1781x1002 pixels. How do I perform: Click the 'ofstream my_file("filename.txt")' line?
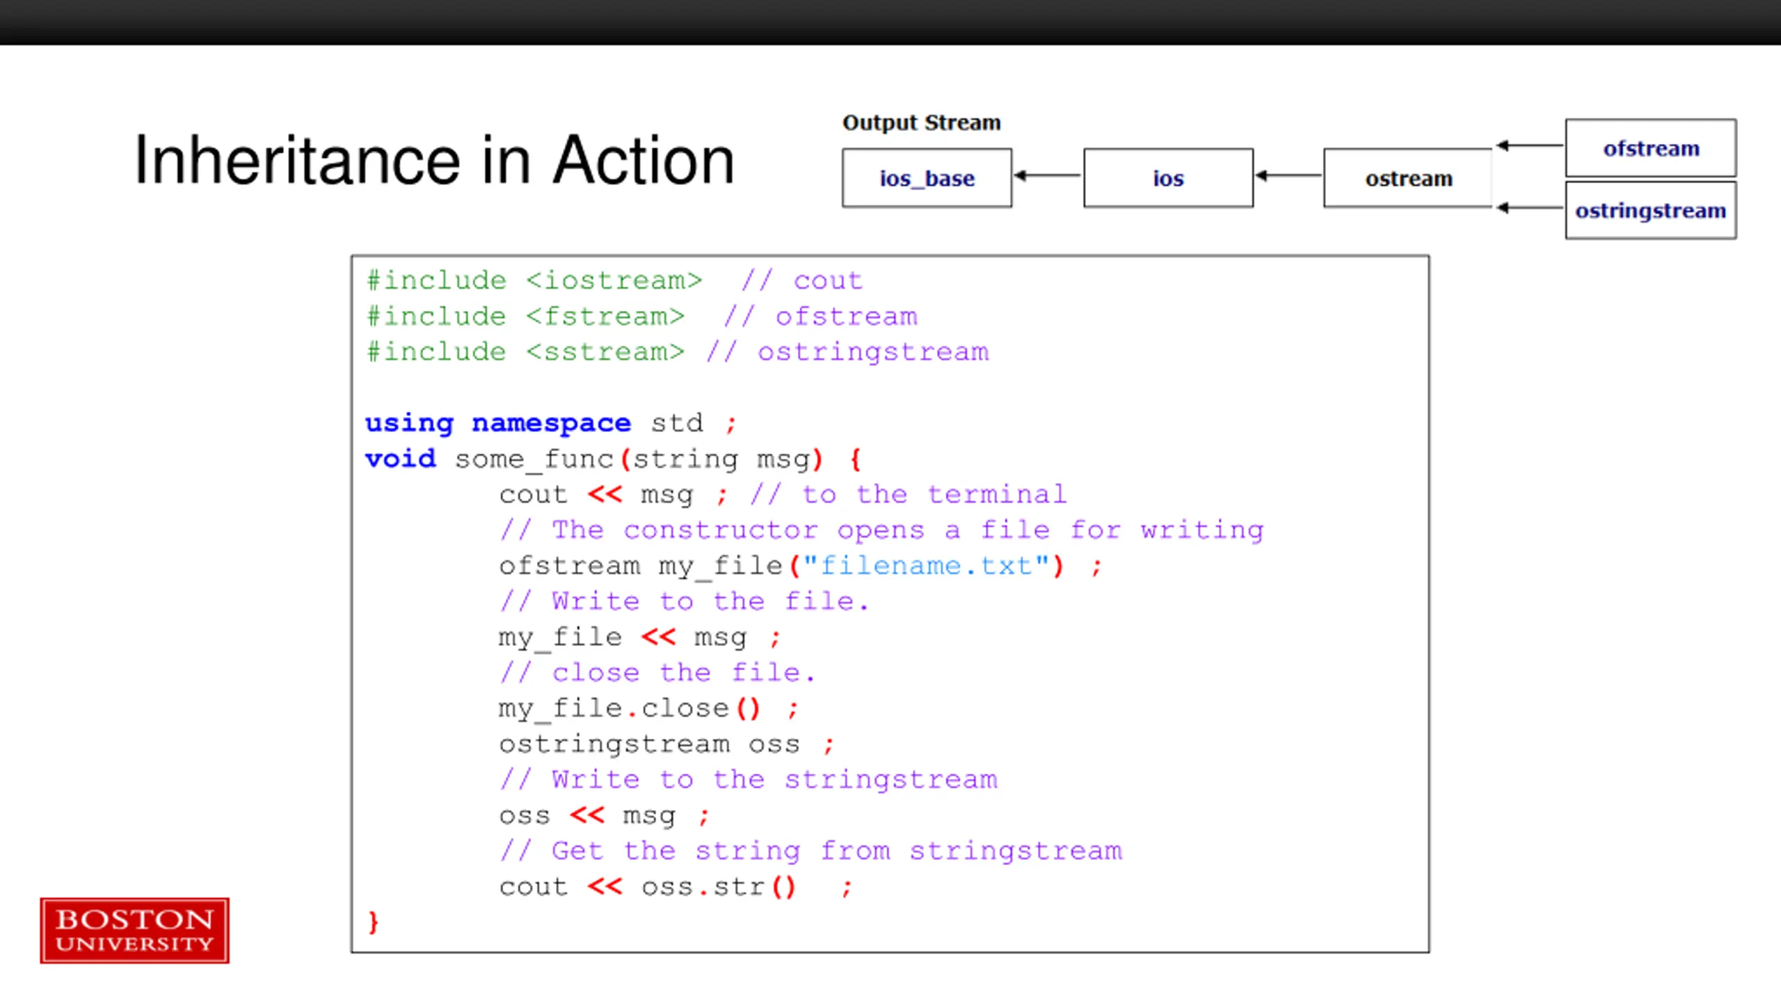(801, 566)
